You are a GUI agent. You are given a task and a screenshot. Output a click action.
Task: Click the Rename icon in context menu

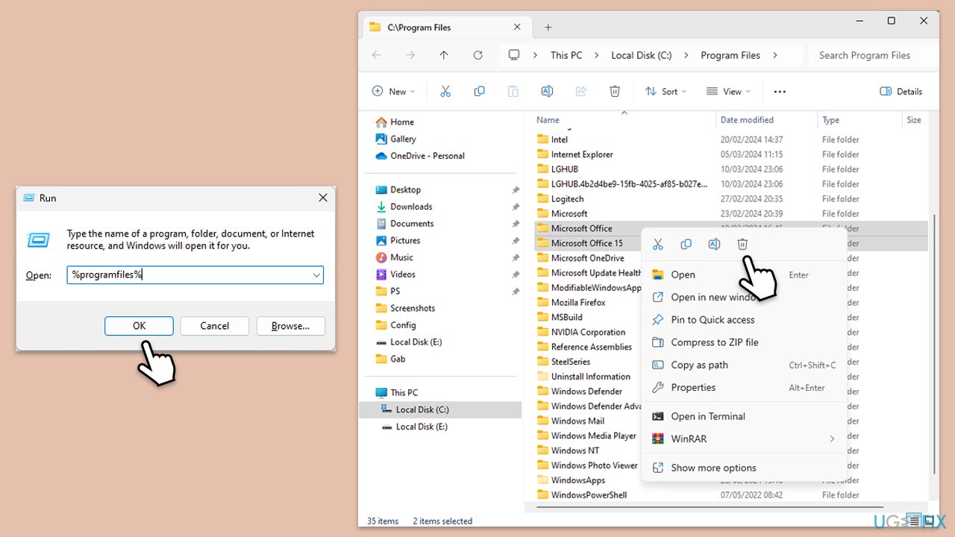point(714,245)
